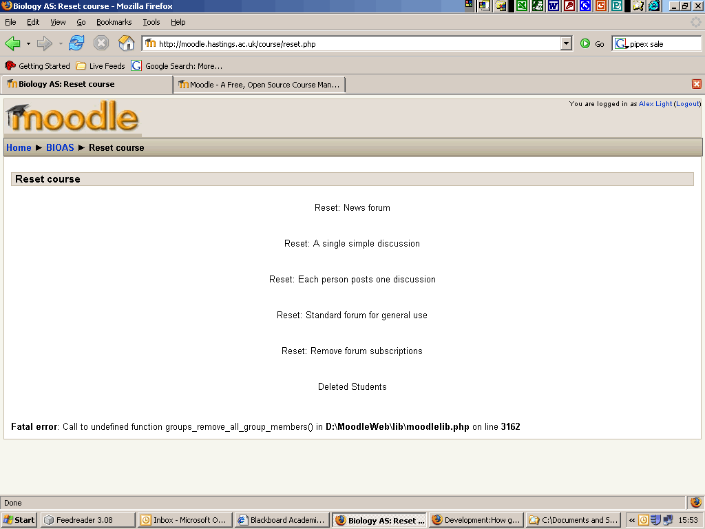Switch to C:\Documents and S... taskbar button

tap(574, 520)
